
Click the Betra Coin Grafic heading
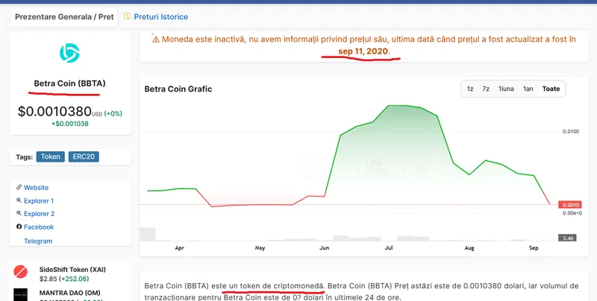click(x=178, y=89)
